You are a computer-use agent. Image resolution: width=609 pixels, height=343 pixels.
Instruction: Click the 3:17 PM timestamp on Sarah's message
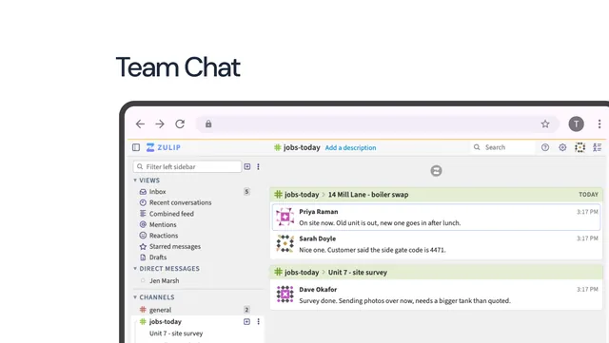tap(587, 238)
